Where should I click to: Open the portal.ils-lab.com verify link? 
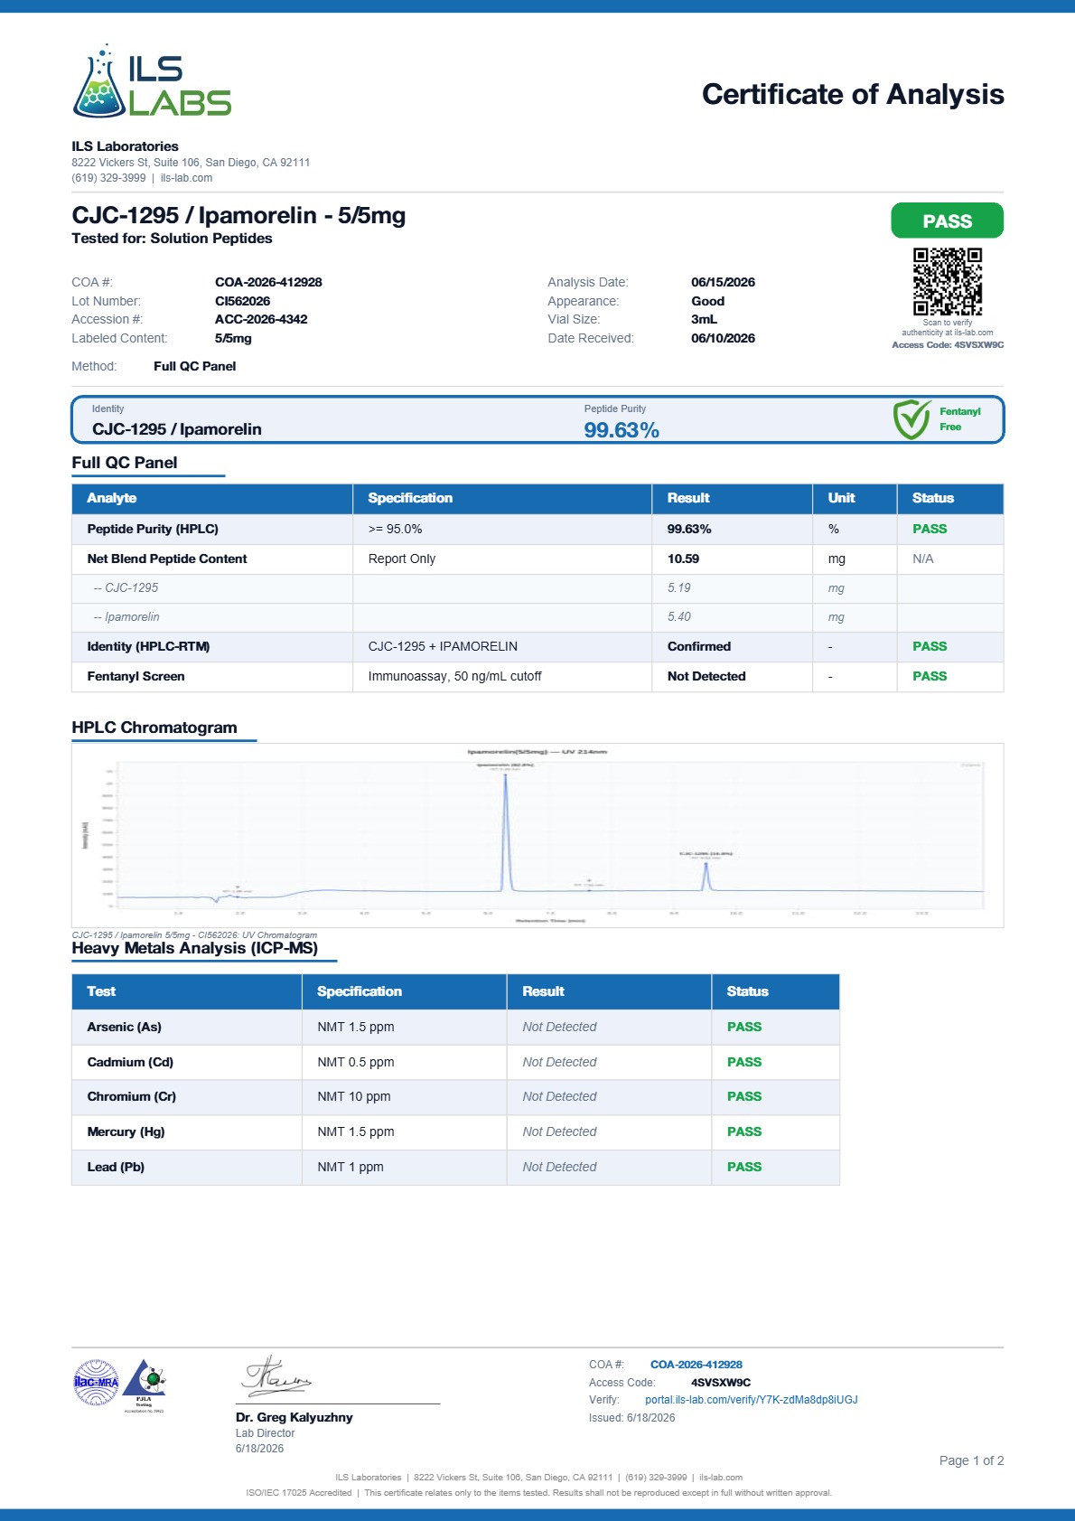click(x=752, y=1400)
